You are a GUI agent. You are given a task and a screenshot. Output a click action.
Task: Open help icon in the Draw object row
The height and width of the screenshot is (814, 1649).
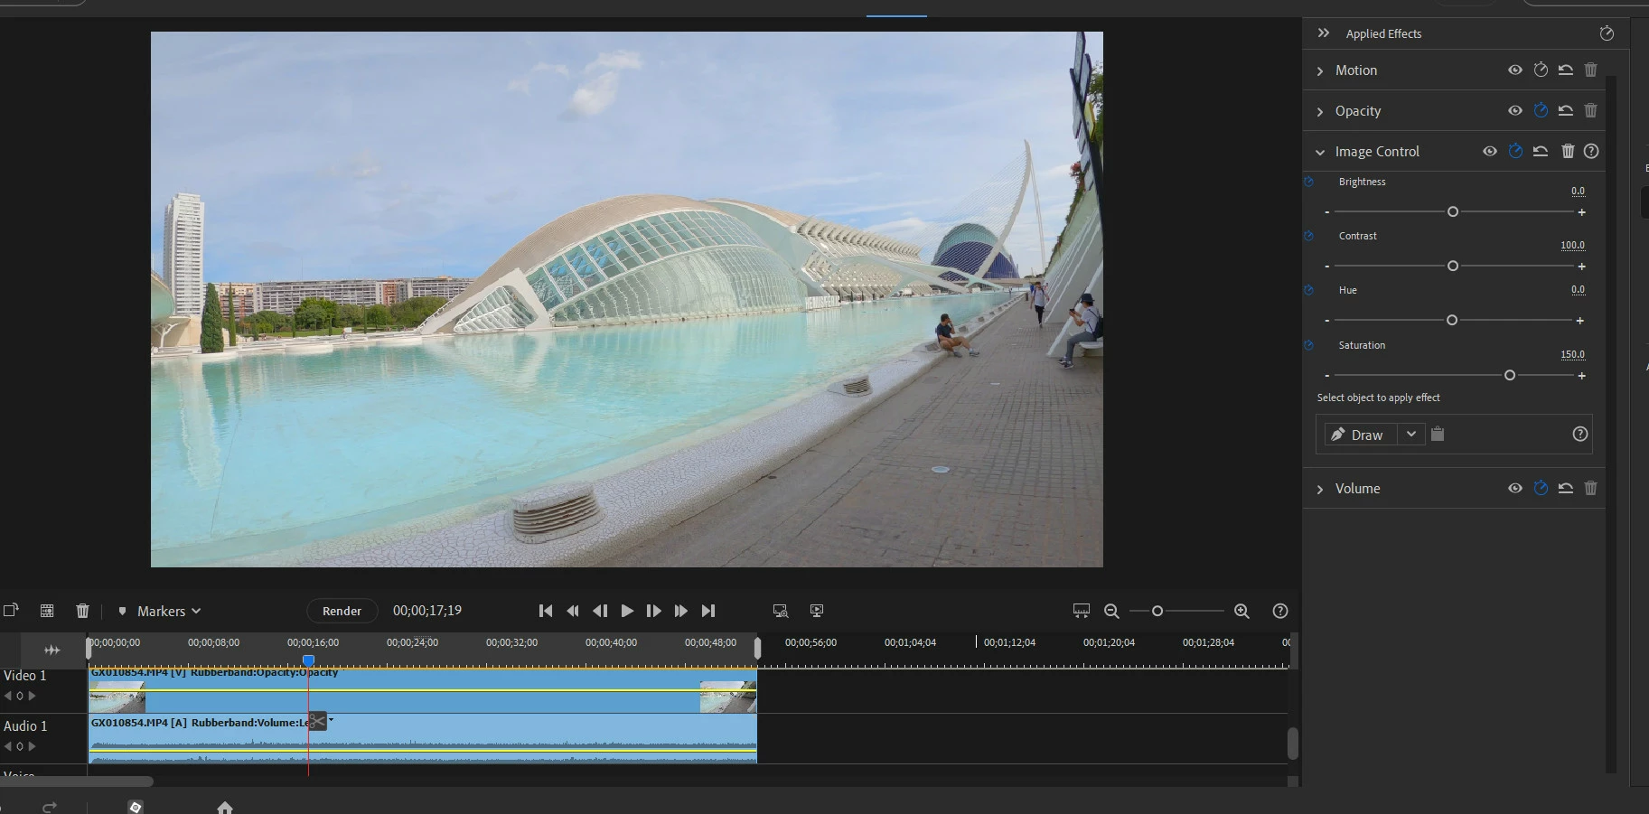[1580, 434]
